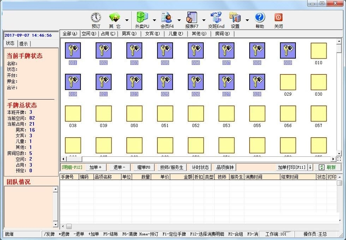Click the 技师/服务生 button

(171, 167)
